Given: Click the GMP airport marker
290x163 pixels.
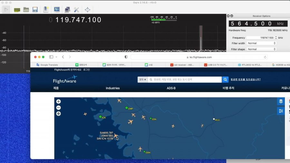Looking at the screenshot, I should click(x=127, y=108).
